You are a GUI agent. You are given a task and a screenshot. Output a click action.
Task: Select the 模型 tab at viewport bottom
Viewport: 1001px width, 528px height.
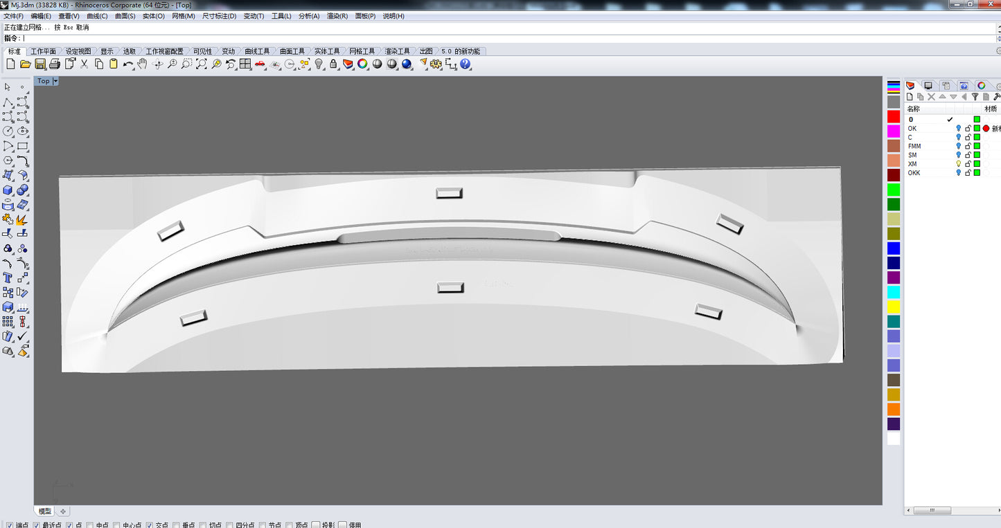(45, 511)
